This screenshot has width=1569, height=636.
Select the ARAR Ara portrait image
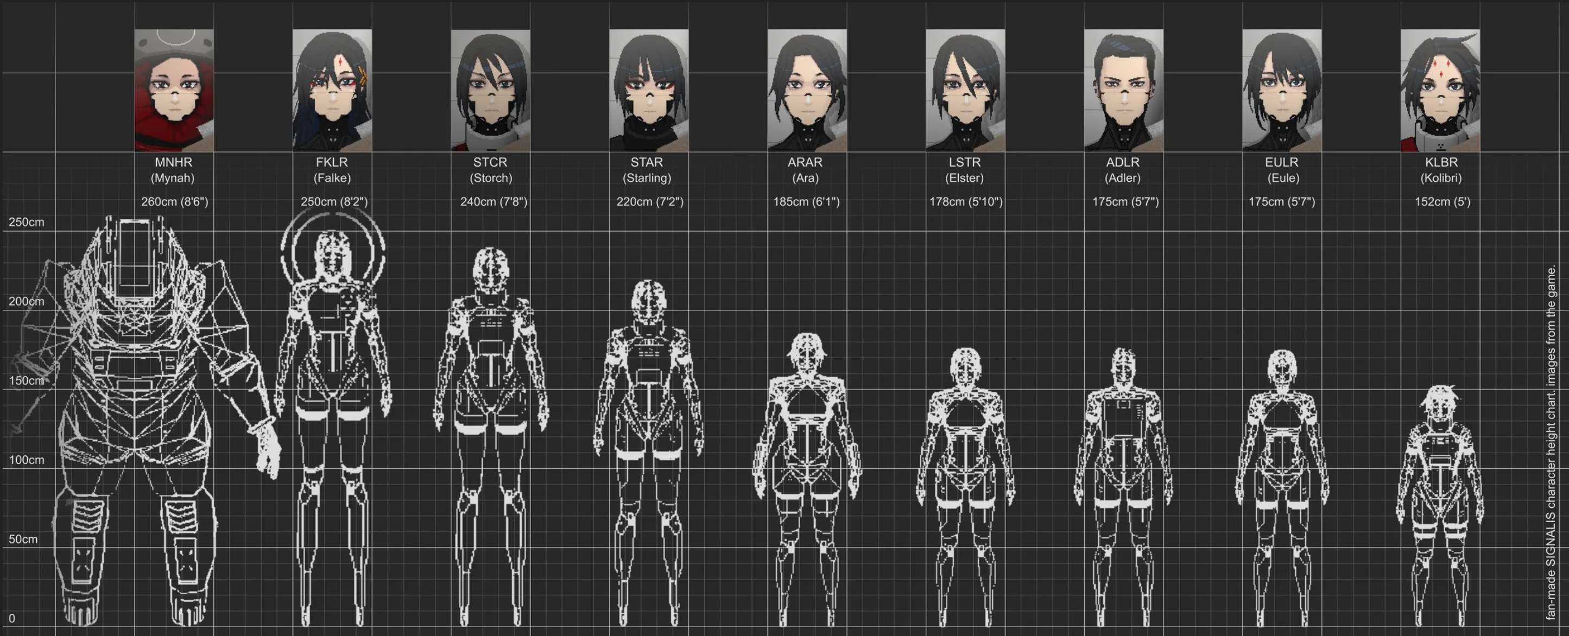tap(807, 90)
